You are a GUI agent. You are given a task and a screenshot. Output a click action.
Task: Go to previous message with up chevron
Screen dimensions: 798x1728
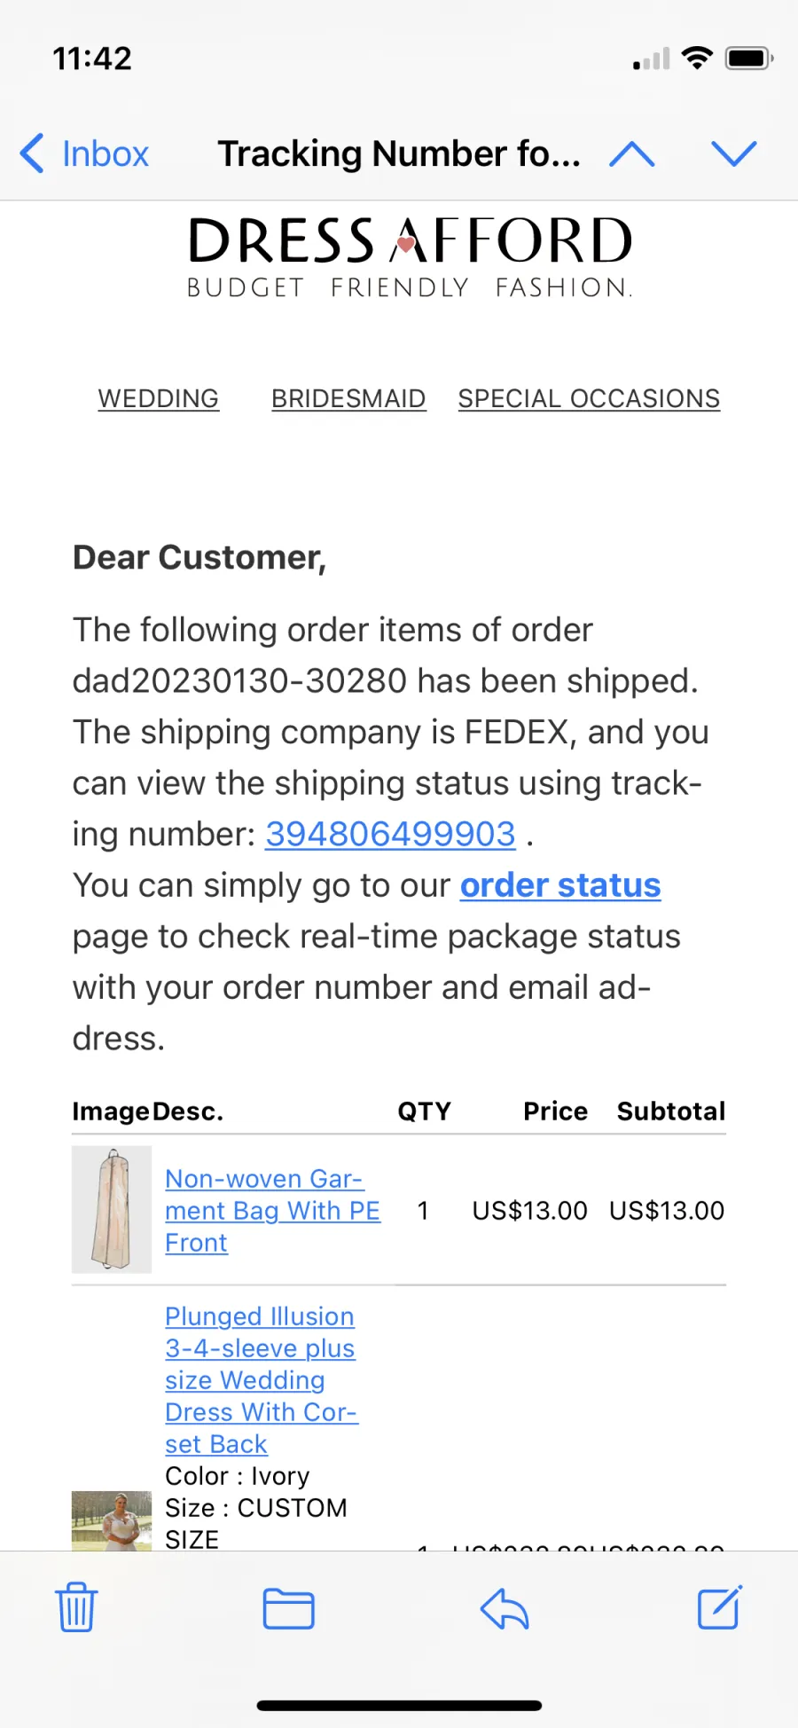pos(632,154)
